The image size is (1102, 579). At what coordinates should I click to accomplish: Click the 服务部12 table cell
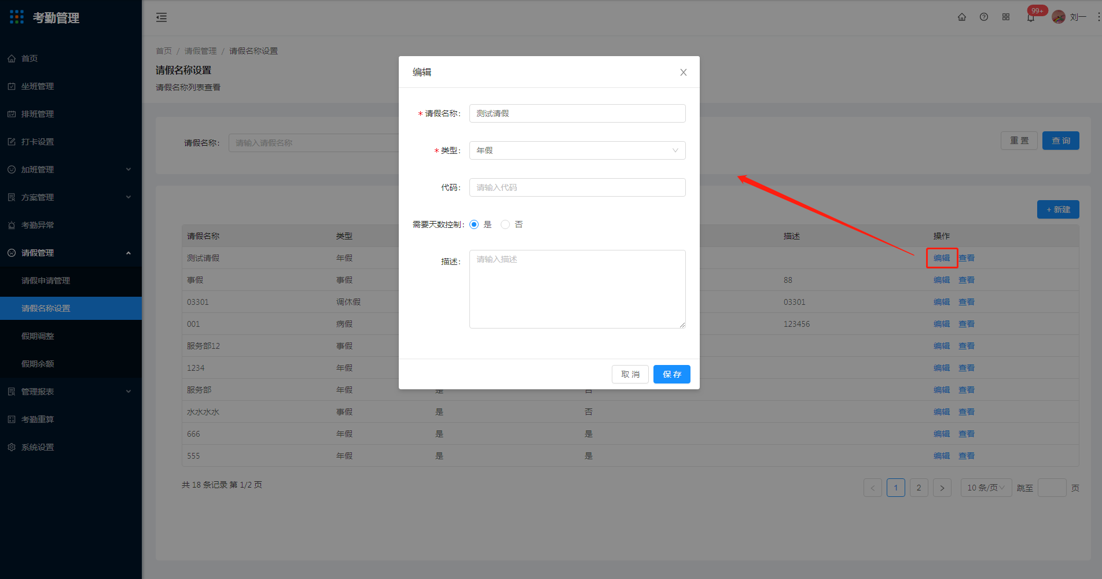[x=203, y=346]
